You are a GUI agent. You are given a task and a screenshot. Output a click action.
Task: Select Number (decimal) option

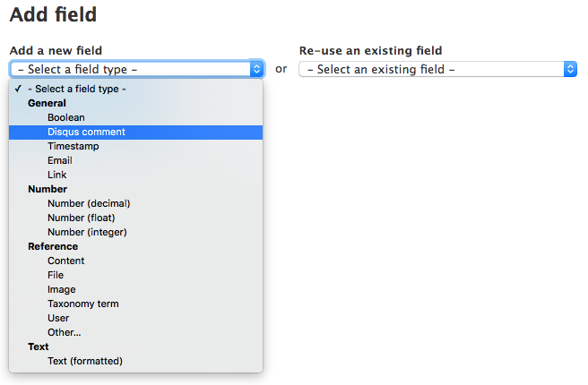click(x=135, y=204)
